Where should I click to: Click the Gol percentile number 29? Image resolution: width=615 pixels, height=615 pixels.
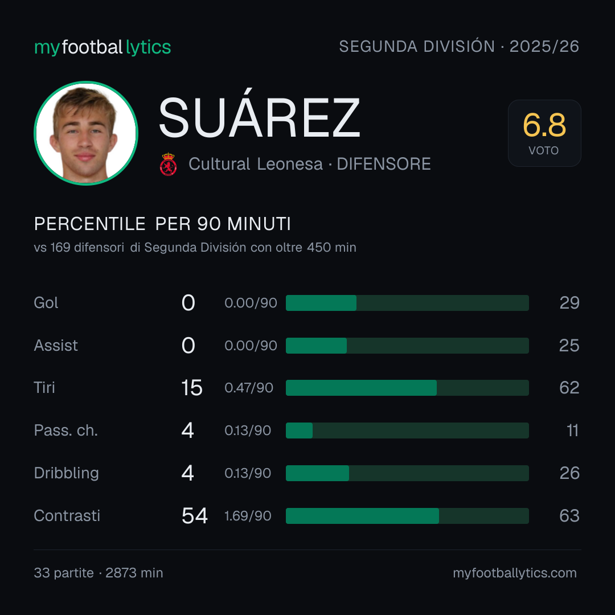coord(569,303)
